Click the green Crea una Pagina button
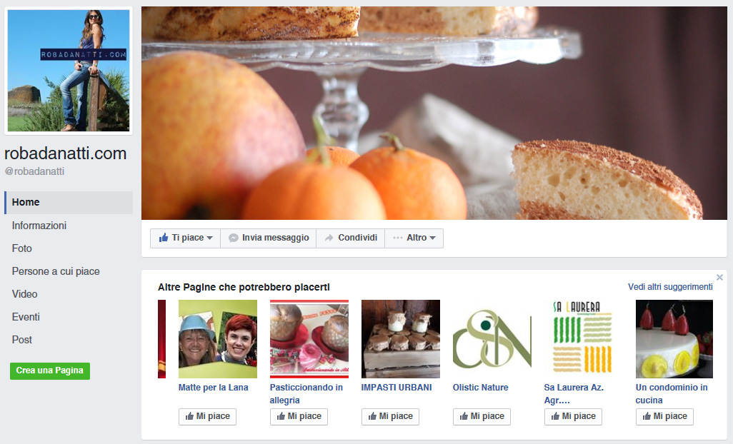Viewport: 733px width, 444px height. [50, 370]
